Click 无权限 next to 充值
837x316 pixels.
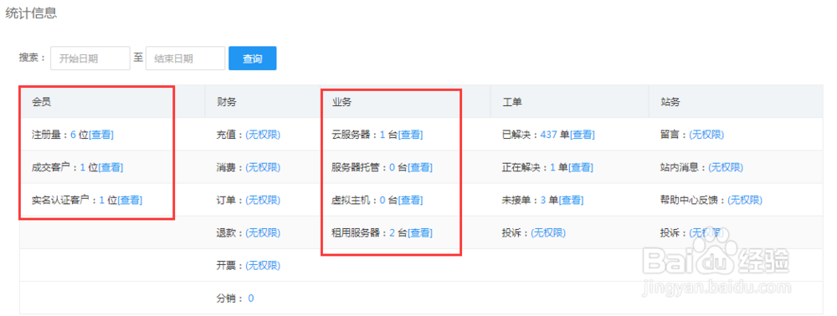263,135
